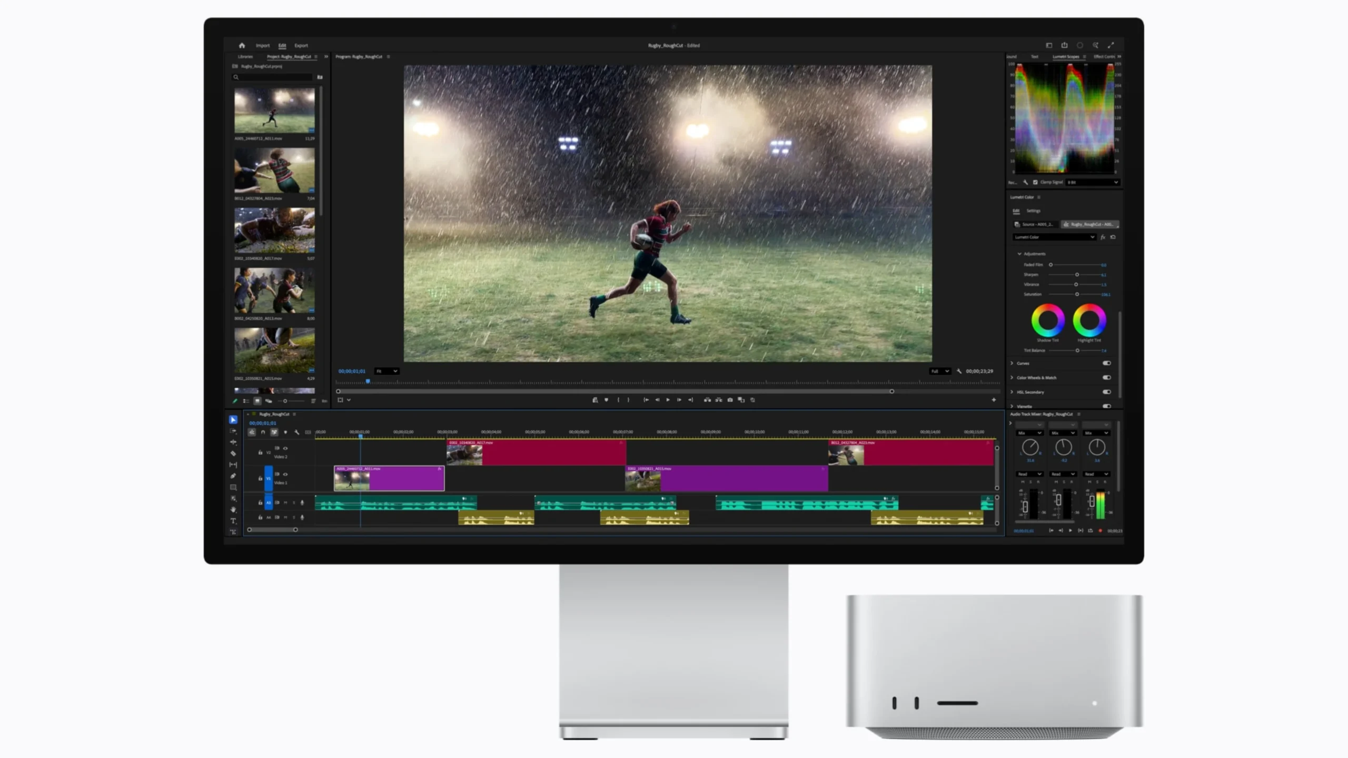1348x758 pixels.
Task: Open the Workspaces icon in header
Action: click(1049, 45)
